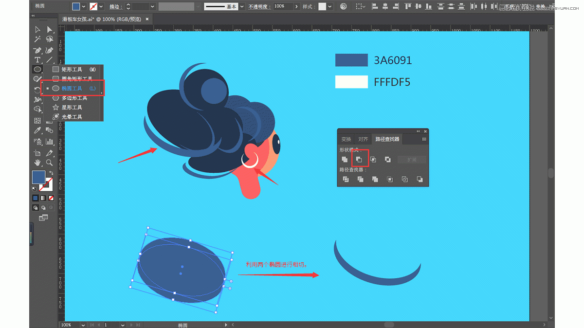Viewport: 584px width, 328px height.
Task: Click the large fill color swatch in toolbar
Action: coord(38,177)
